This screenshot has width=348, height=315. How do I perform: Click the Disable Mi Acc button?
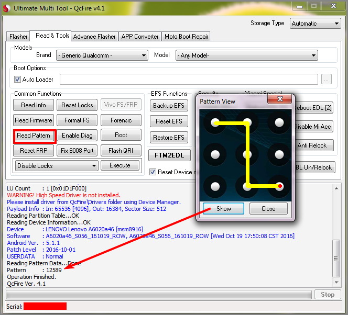pyautogui.click(x=314, y=127)
